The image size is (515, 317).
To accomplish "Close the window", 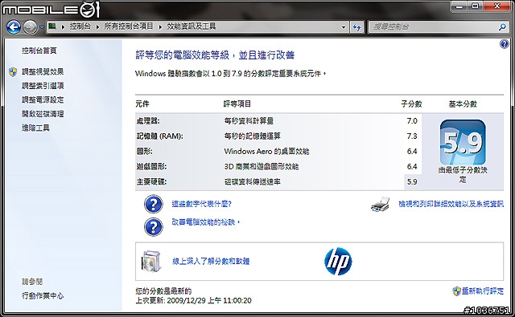I will click(x=497, y=6).
